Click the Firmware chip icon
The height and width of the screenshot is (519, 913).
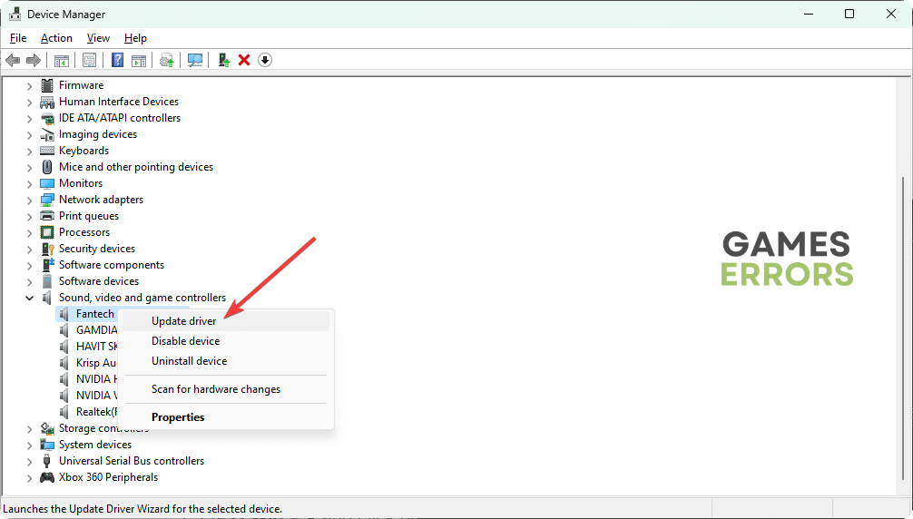point(47,85)
